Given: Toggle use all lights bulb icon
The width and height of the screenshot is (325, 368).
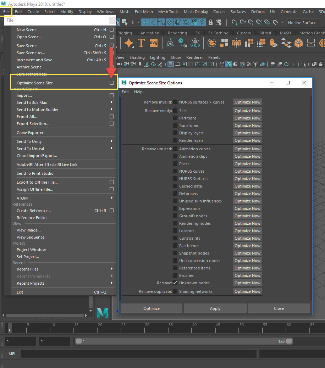Looking at the screenshot, I should coord(255,64).
